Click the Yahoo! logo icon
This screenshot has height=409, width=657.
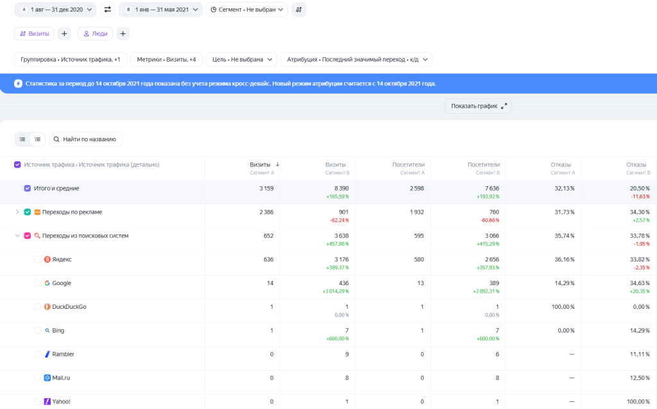point(47,401)
